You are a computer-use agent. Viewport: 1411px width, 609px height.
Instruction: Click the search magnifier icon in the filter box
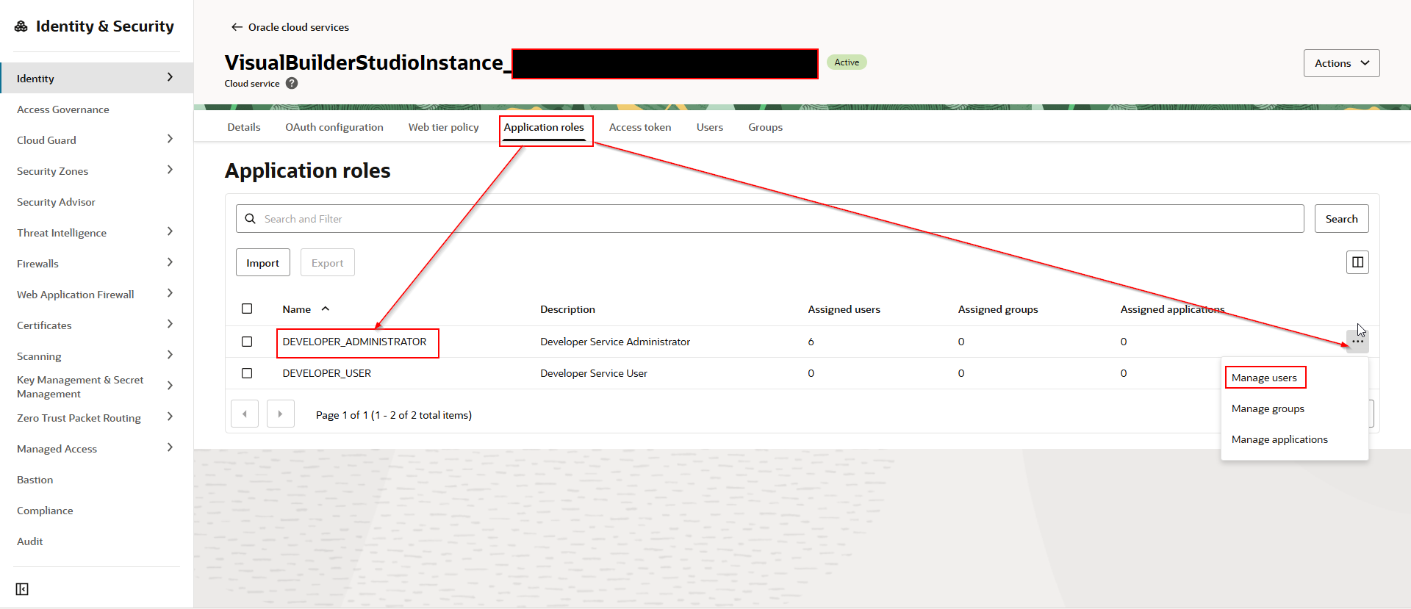coord(251,219)
